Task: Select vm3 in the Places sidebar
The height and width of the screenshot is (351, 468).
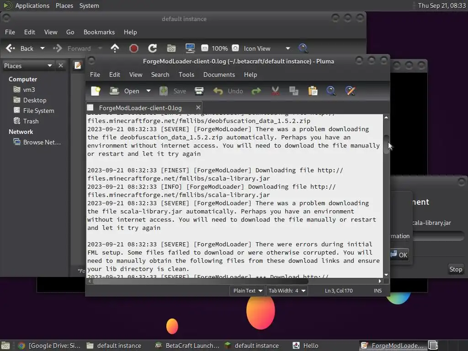Action: pyautogui.click(x=25, y=90)
